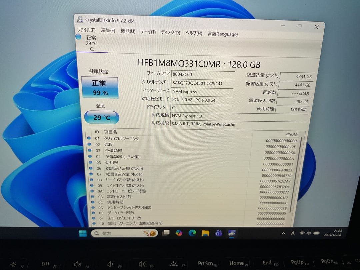Image resolution: width=360 pixels, height=270 pixels.
Task: Open Copilot from the taskbar
Action: pyautogui.click(x=179, y=233)
